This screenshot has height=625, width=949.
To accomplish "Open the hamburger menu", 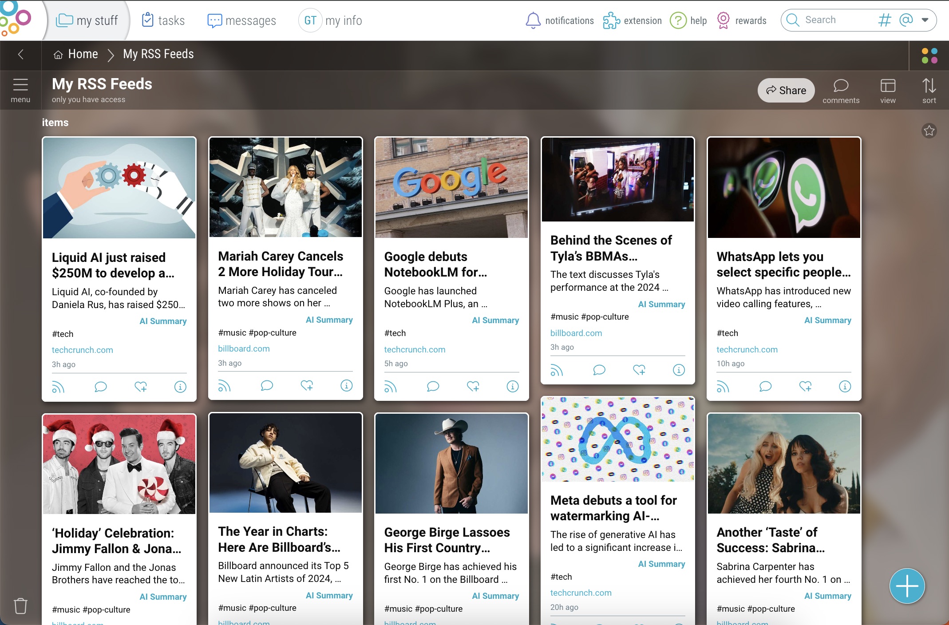I will (20, 90).
